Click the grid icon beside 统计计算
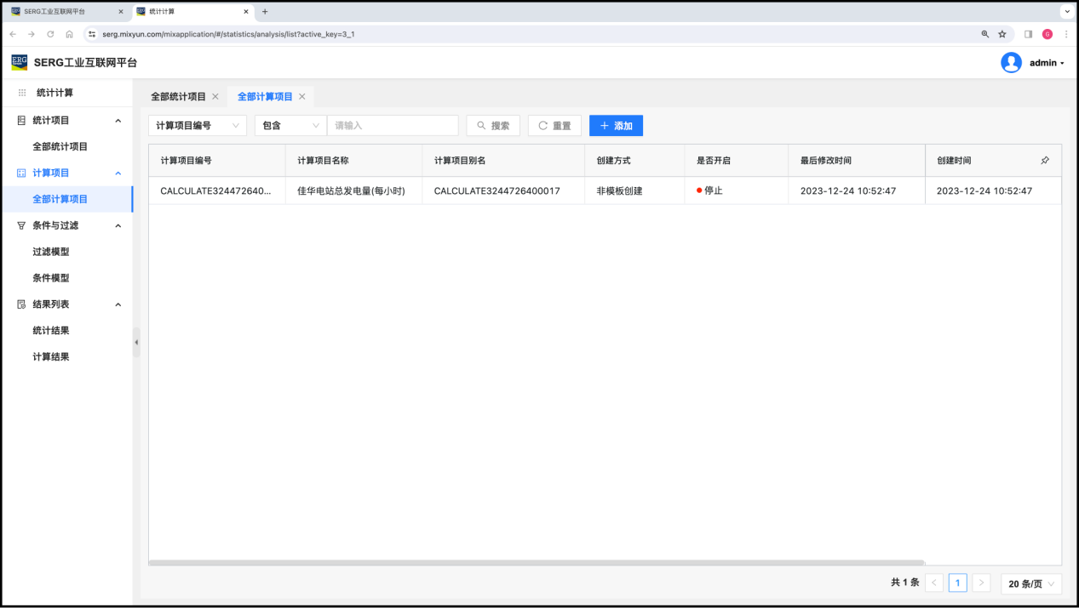The height and width of the screenshot is (608, 1079). pyautogui.click(x=22, y=93)
